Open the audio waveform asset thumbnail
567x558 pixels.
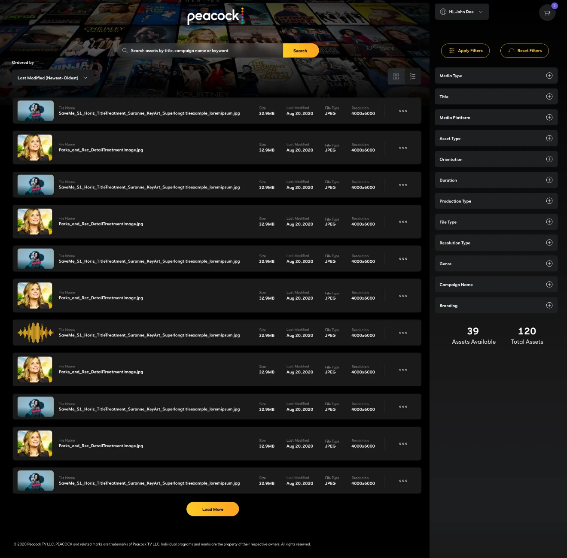coord(36,333)
